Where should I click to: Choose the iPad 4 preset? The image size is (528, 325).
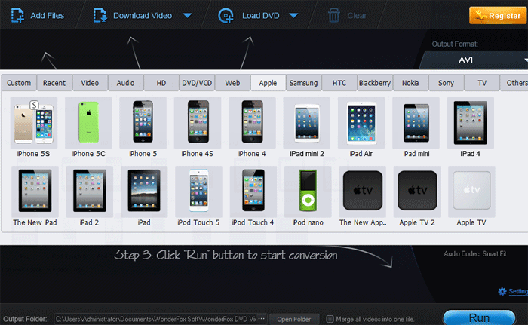[471, 123]
